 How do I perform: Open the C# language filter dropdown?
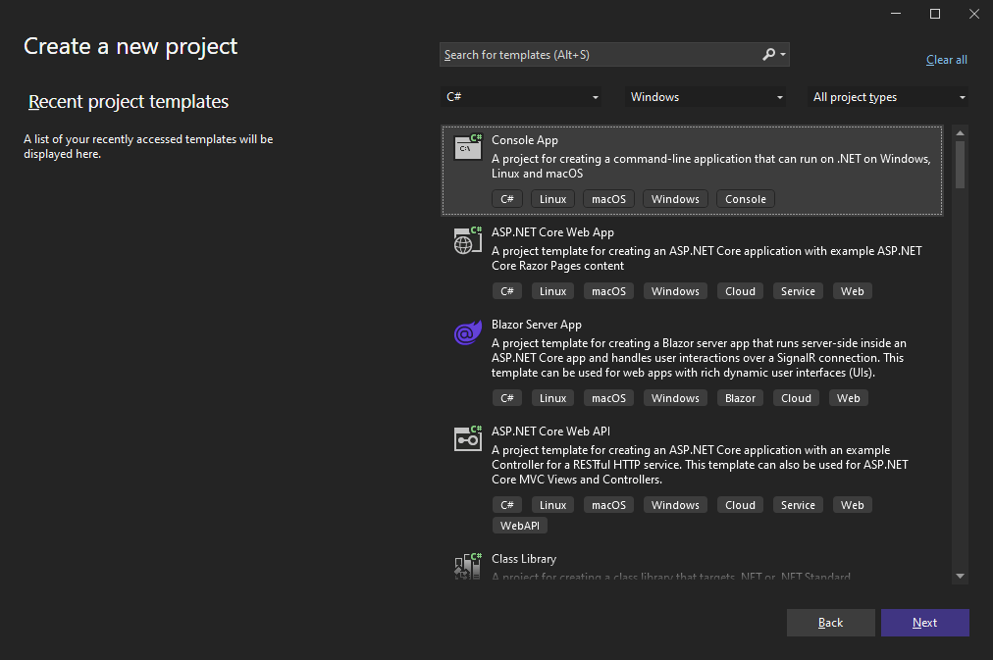click(521, 97)
